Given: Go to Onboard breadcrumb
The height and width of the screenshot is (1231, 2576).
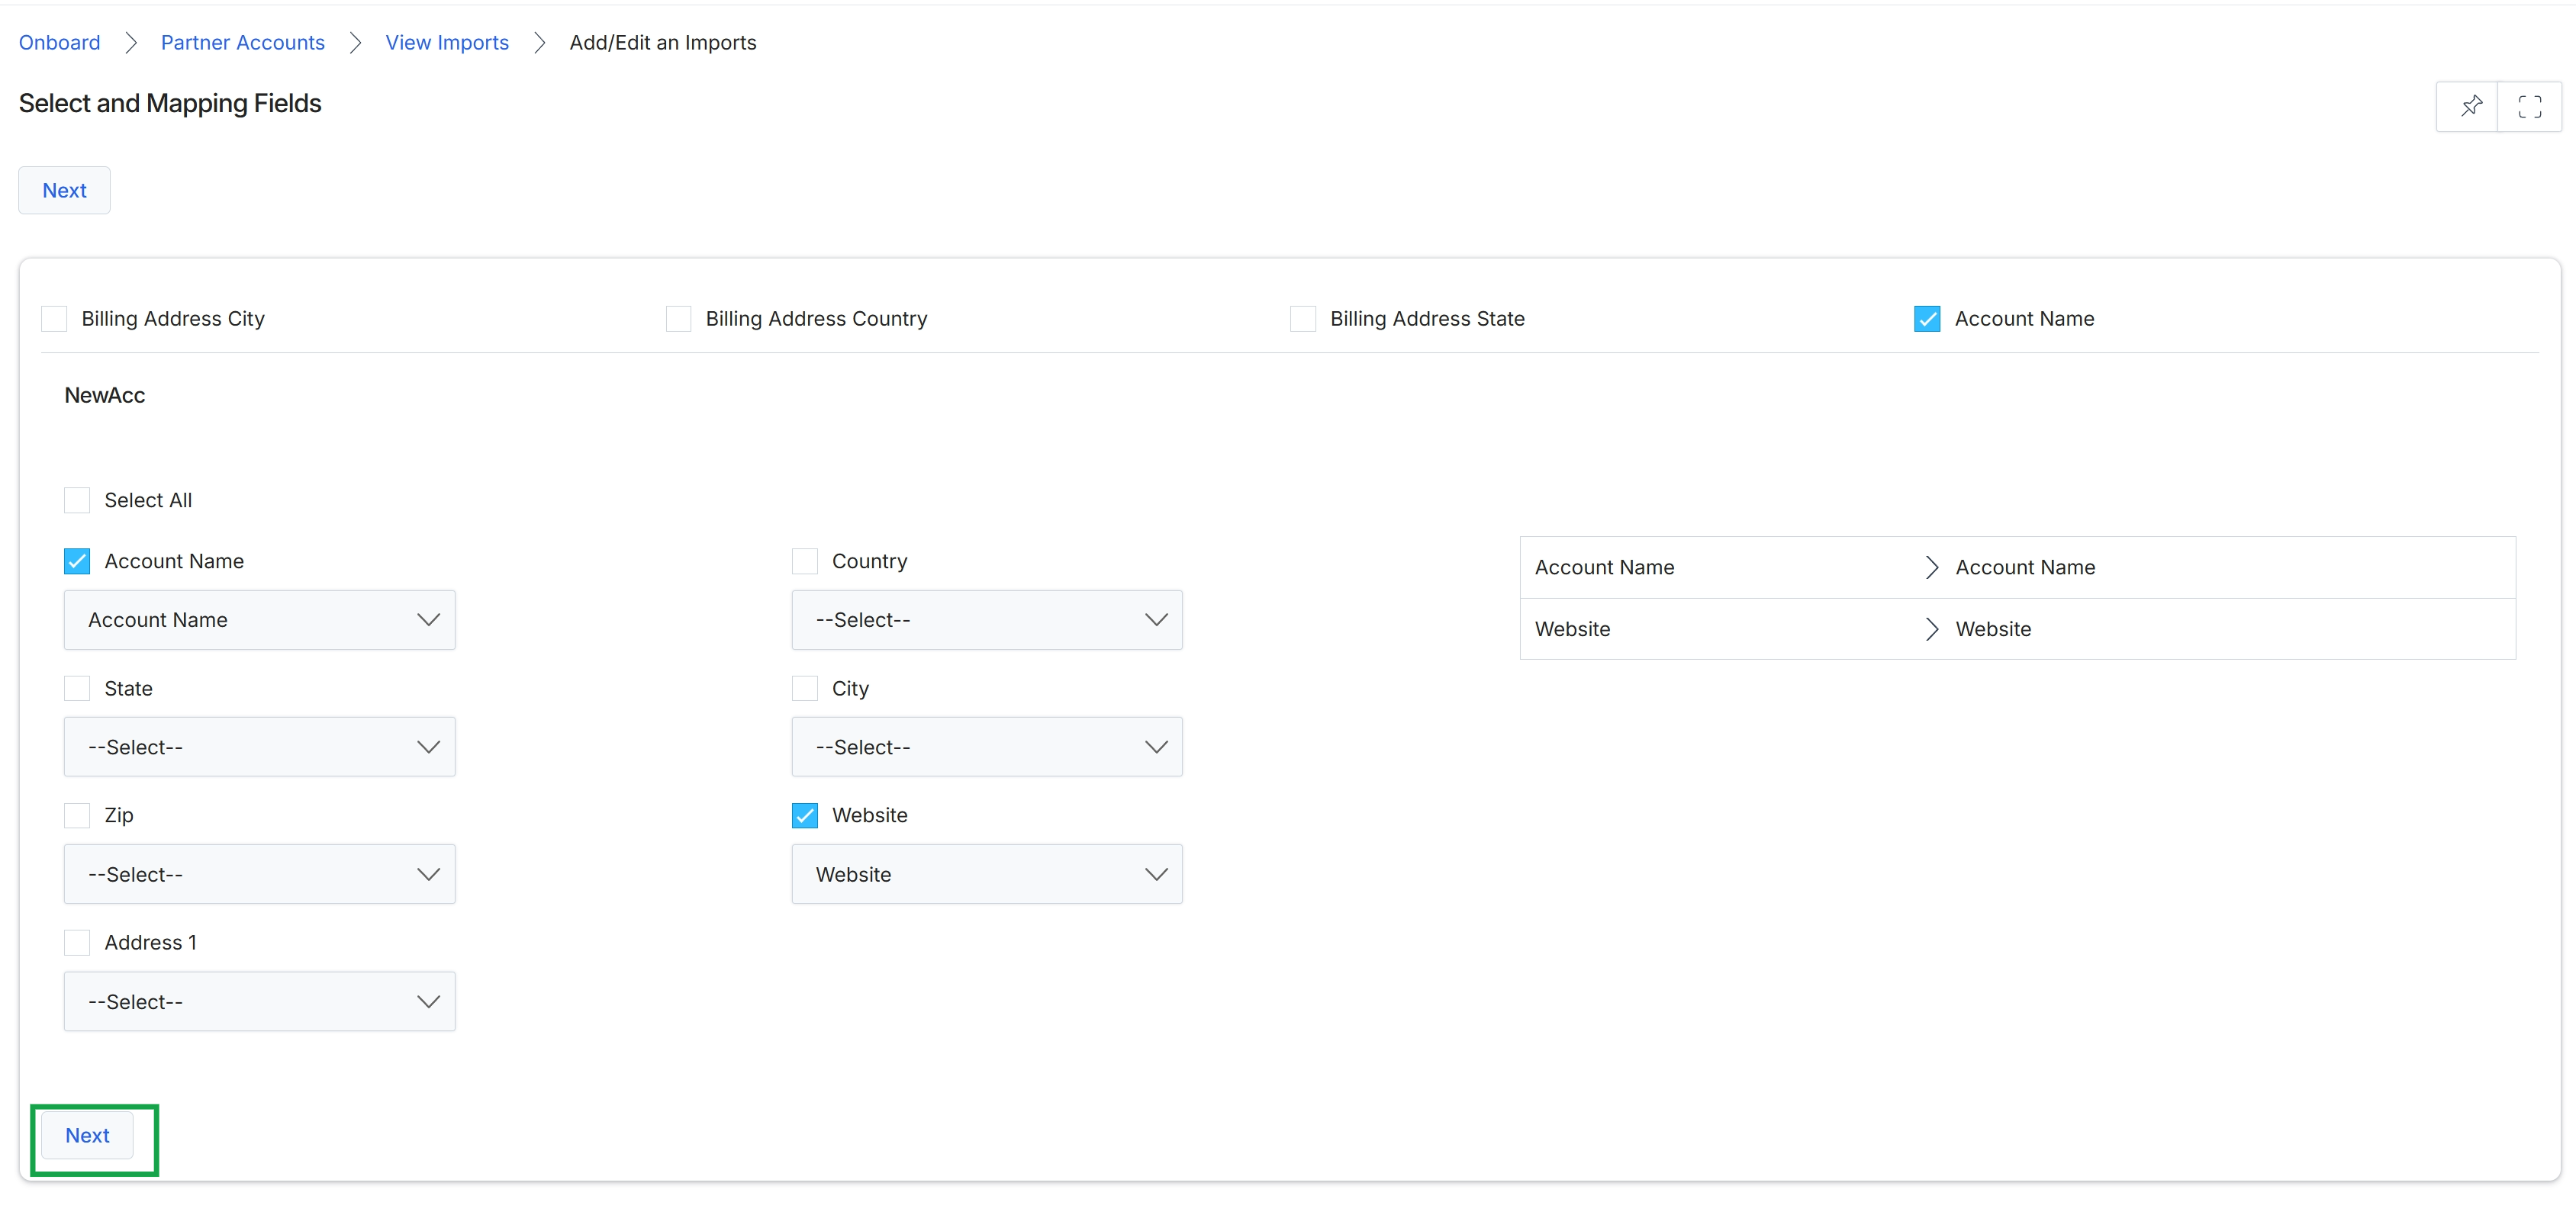Looking at the screenshot, I should click(59, 43).
